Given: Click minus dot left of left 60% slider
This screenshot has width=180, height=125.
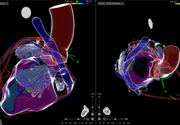Looking at the screenshot, I should [70, 119].
